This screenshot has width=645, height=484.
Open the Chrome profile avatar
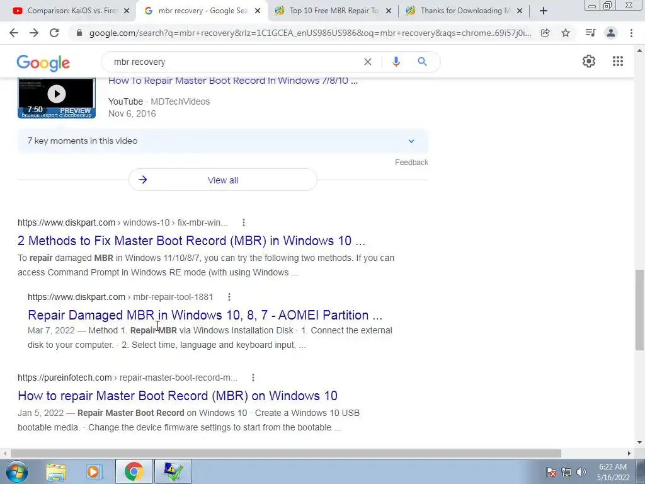(611, 33)
